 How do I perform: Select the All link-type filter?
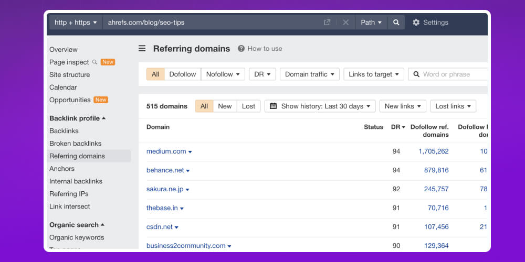pos(155,74)
